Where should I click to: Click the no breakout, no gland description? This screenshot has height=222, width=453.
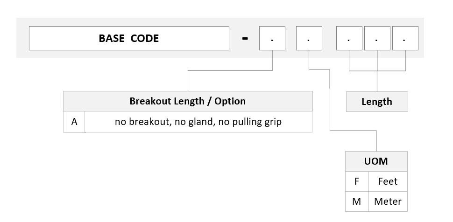point(198,122)
